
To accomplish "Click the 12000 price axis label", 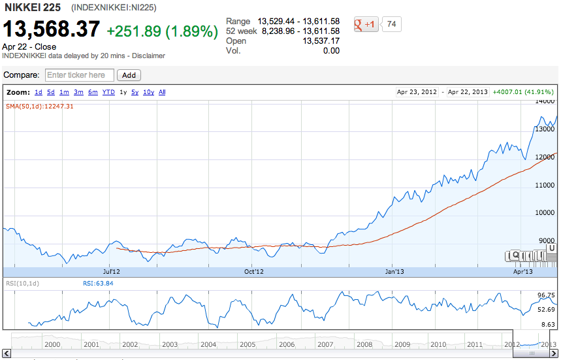I will pyautogui.click(x=545, y=157).
